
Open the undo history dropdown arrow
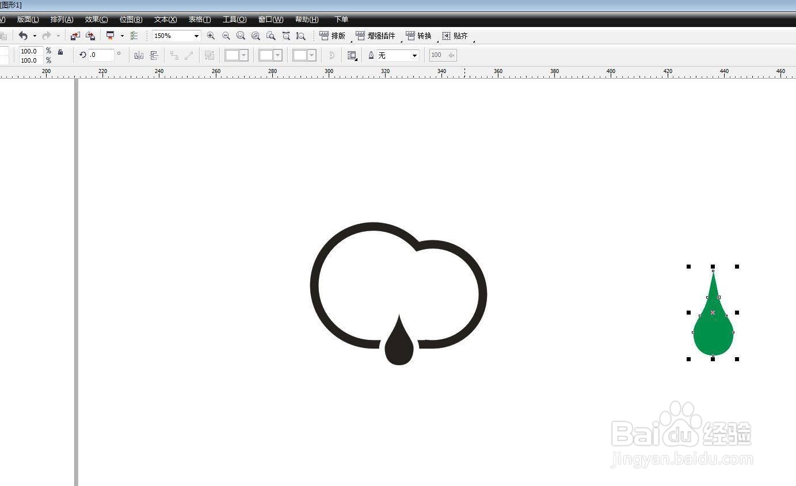pyautogui.click(x=35, y=36)
